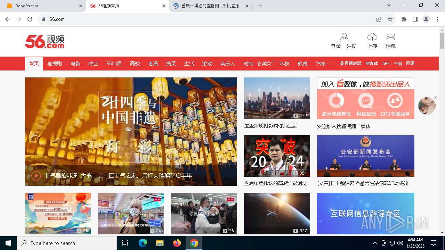Viewport: 445px width, 250px height.
Task: Open the masked woman station video
Action: (131, 214)
